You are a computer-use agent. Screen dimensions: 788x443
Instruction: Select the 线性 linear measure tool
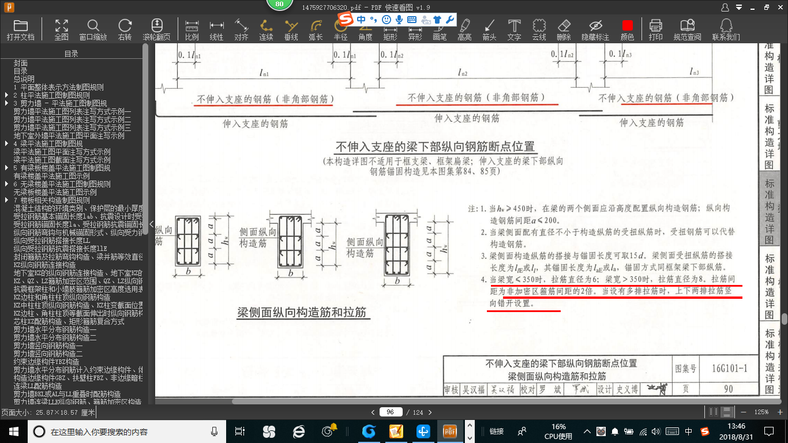point(217,30)
